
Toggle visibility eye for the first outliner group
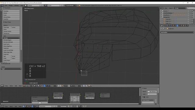click(188, 11)
